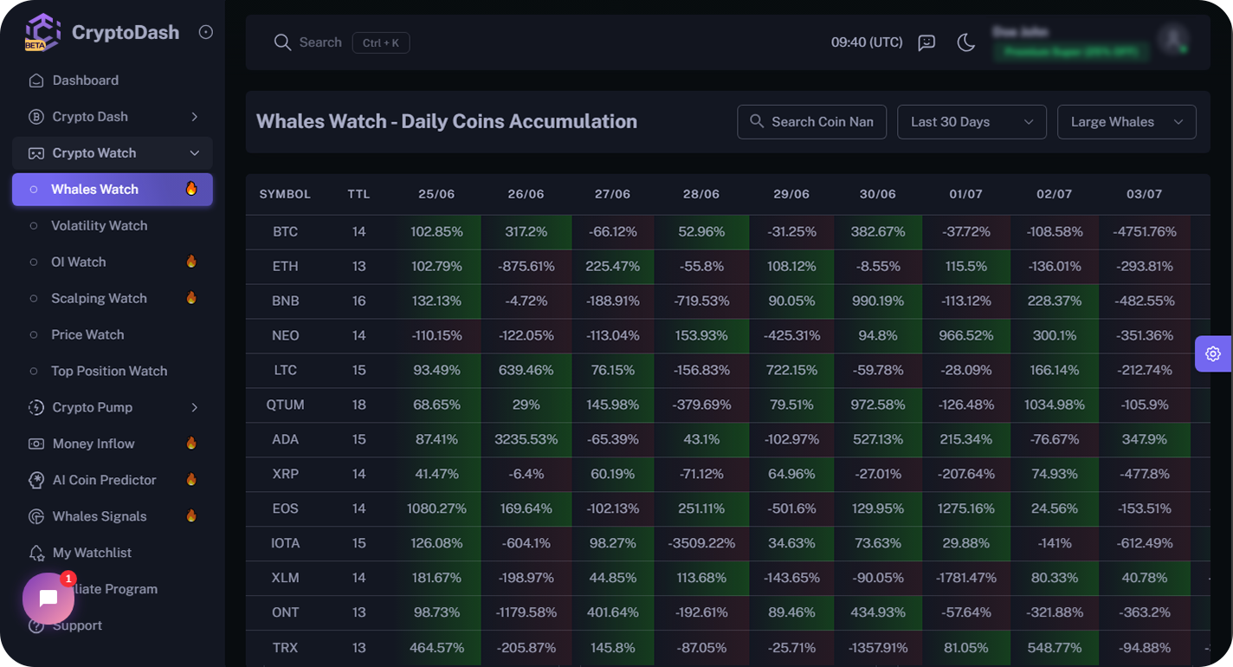Screen dimensions: 1233x667
Task: Click the Crypto Dash bitcoin icon
Action: click(36, 117)
